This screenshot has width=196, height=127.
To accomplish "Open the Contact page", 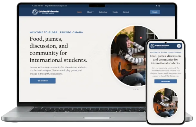I will (x=126, y=12).
